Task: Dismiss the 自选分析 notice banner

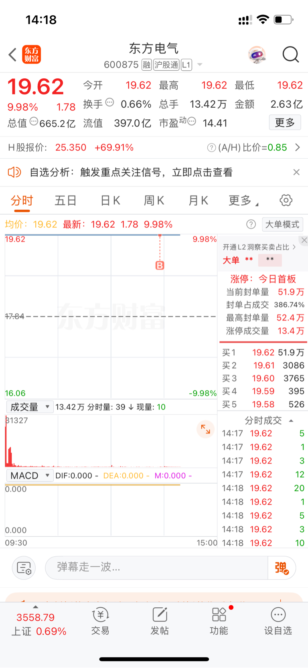Action: tap(296, 172)
